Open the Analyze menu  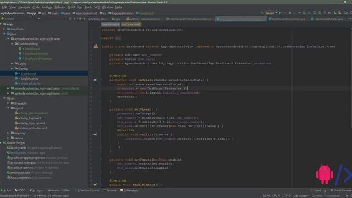47,7
